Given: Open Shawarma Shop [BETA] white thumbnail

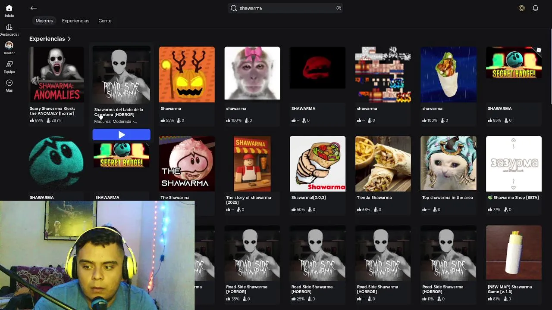Looking at the screenshot, I should 514,164.
